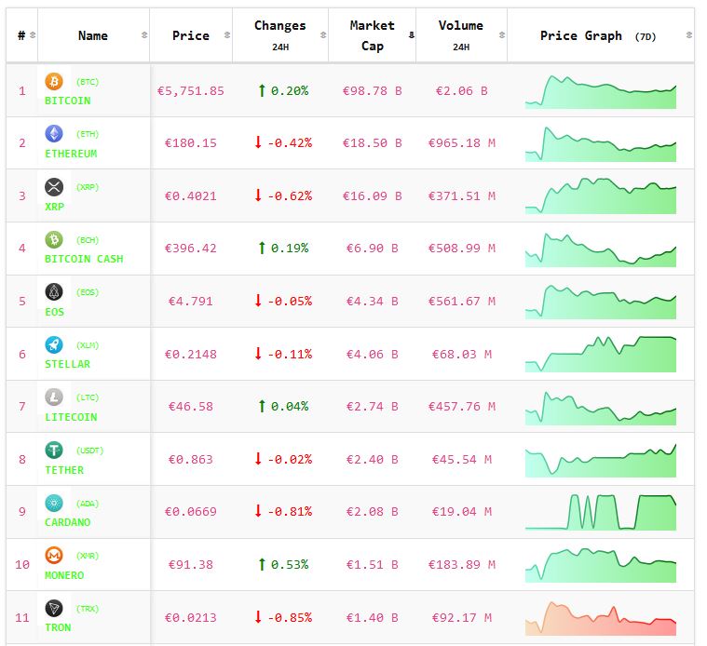This screenshot has height=646, width=707.
Task: Click the EOS logo icon
Action: 54,292
